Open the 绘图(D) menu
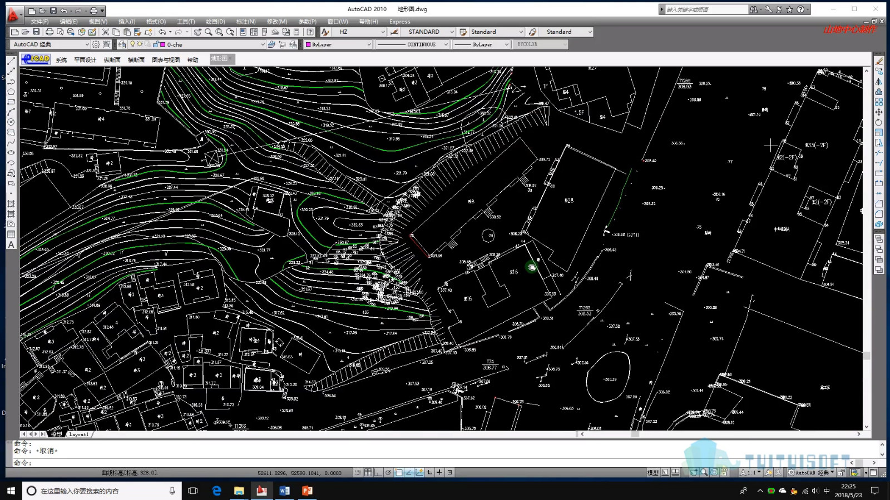The height and width of the screenshot is (500, 890). [x=215, y=22]
